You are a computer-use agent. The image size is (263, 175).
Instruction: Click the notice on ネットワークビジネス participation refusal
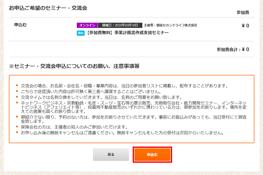pyautogui.click(x=133, y=105)
